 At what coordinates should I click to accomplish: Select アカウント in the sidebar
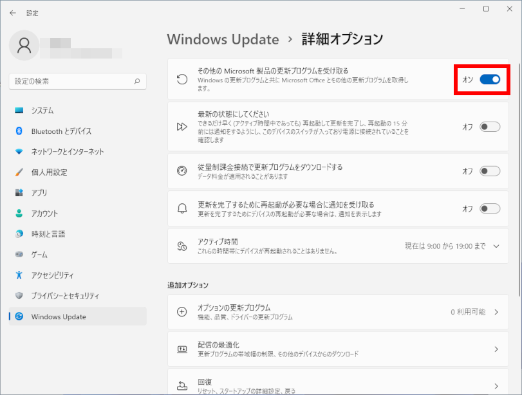[x=44, y=214]
